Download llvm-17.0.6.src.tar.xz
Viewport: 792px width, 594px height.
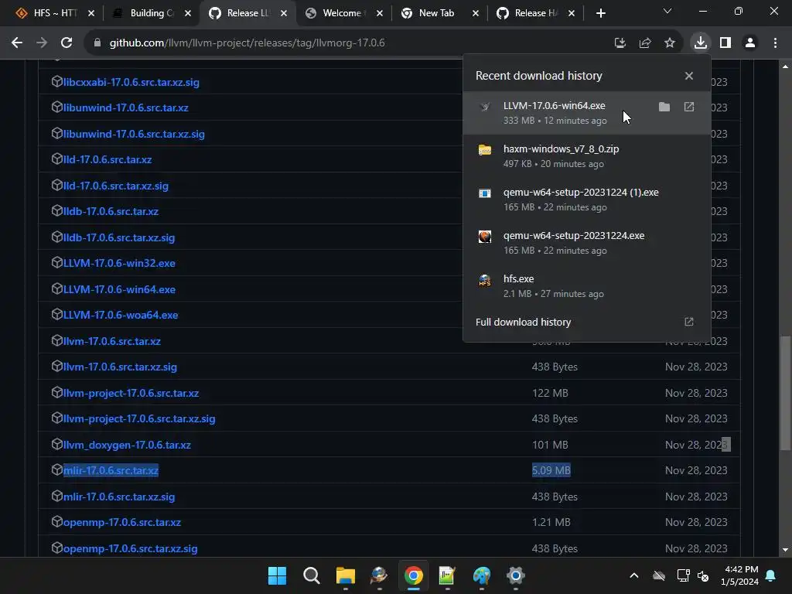[x=111, y=341]
